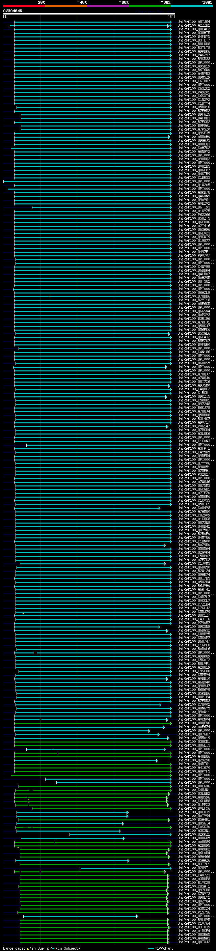Click the alignment bar for UniRef100_B6T193

coord(102,207)
